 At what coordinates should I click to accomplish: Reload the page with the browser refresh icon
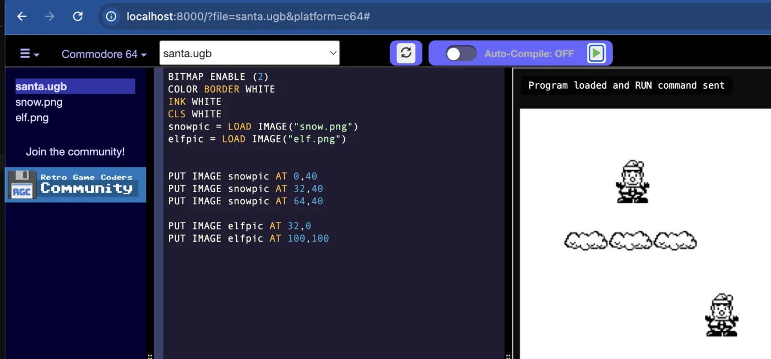(x=78, y=17)
